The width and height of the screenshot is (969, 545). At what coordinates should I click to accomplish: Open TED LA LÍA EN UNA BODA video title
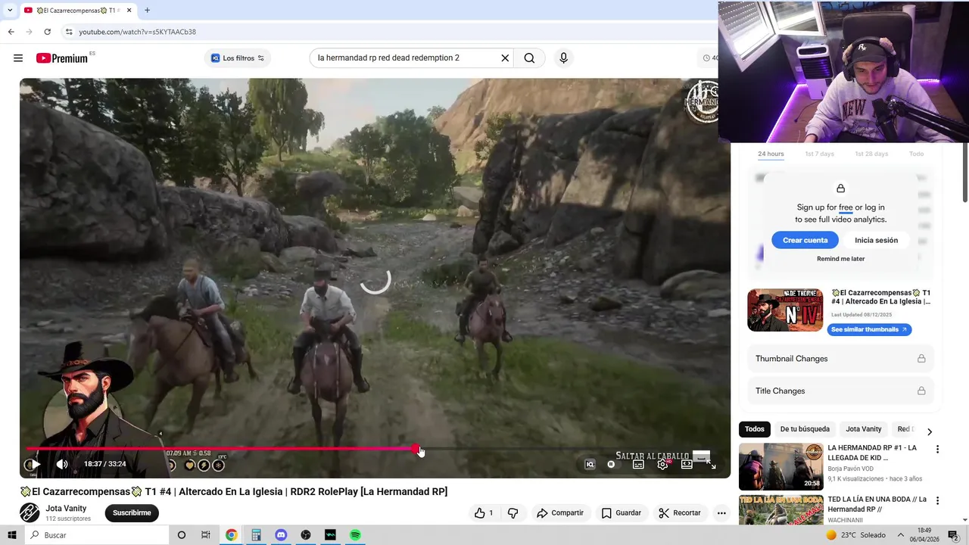tap(877, 504)
